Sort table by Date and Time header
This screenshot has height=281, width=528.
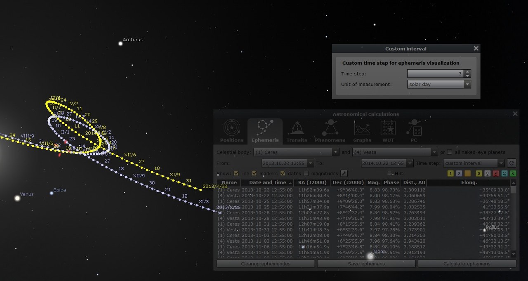268,182
